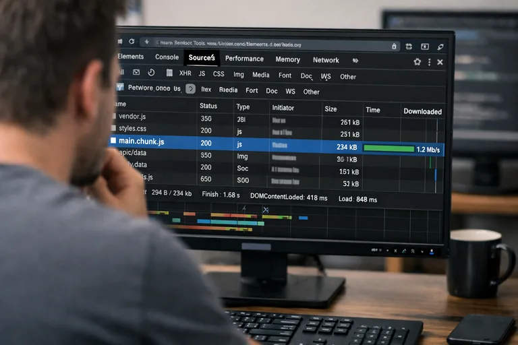Sort requests by Size column header
This screenshot has height=345, width=518.
tap(330, 108)
